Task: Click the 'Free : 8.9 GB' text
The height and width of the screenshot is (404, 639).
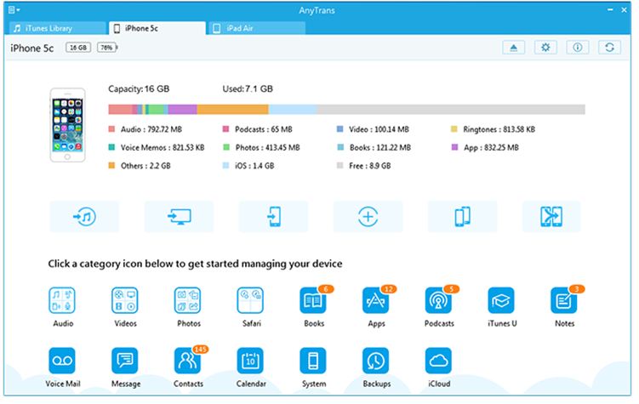Action: pyautogui.click(x=369, y=166)
